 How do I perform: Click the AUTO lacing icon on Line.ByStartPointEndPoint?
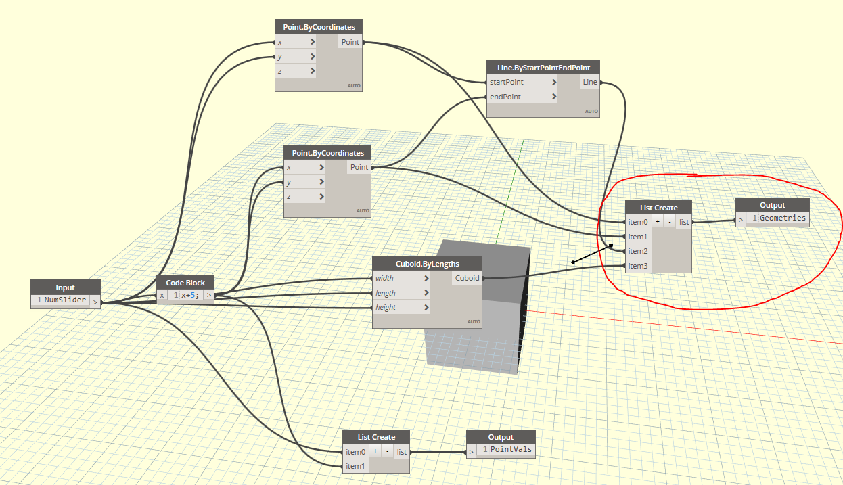point(590,112)
